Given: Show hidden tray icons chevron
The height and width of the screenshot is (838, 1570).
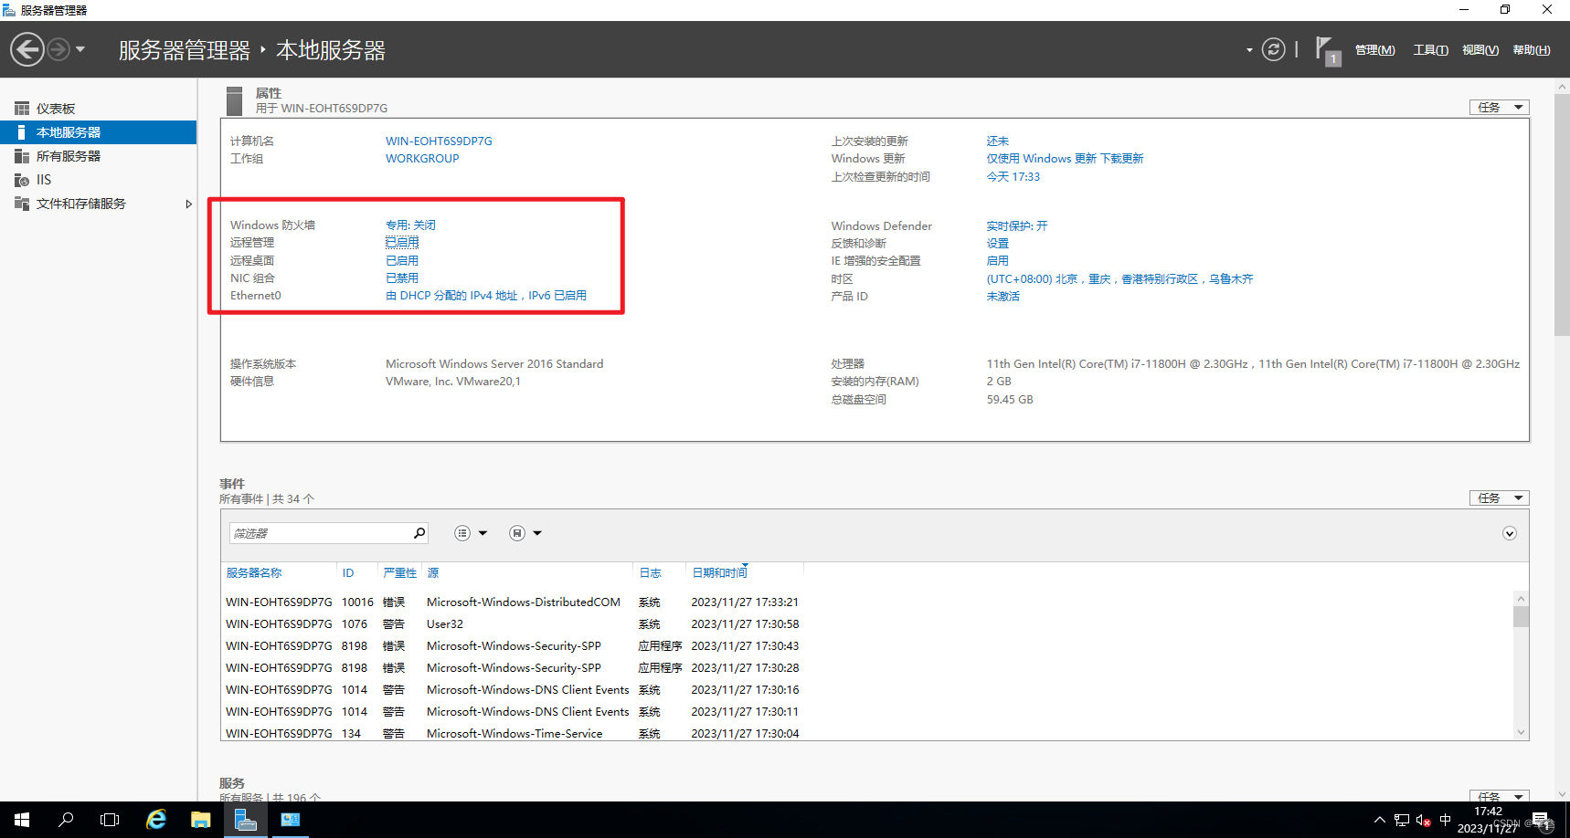Looking at the screenshot, I should pos(1379,820).
